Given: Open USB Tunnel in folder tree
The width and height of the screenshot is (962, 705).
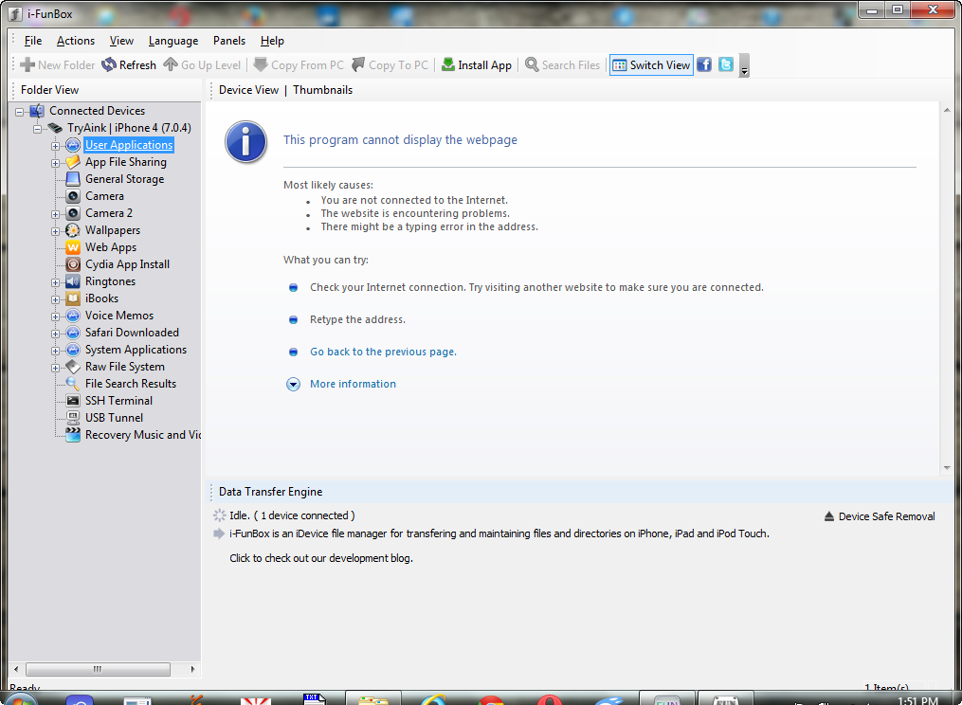Looking at the screenshot, I should [x=114, y=418].
